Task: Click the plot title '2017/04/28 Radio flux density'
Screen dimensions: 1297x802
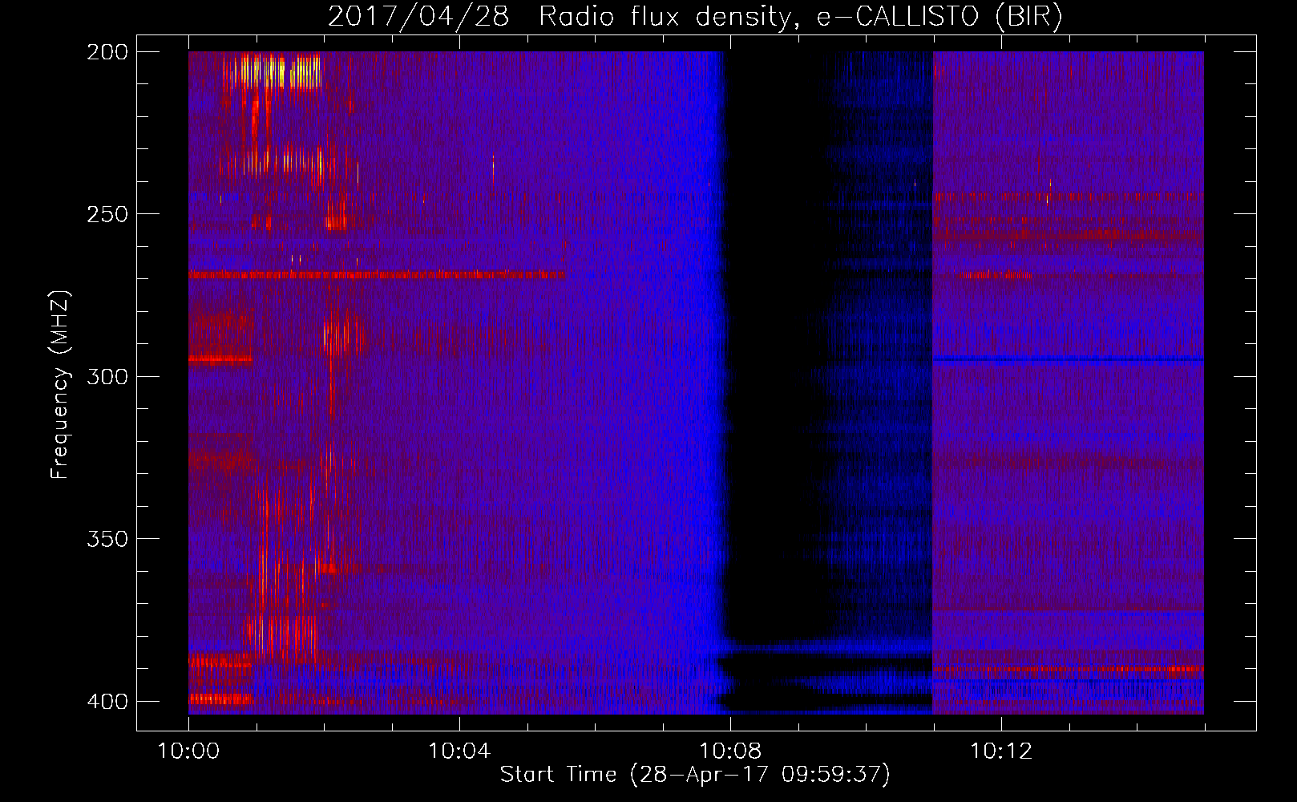Action: pos(695,16)
